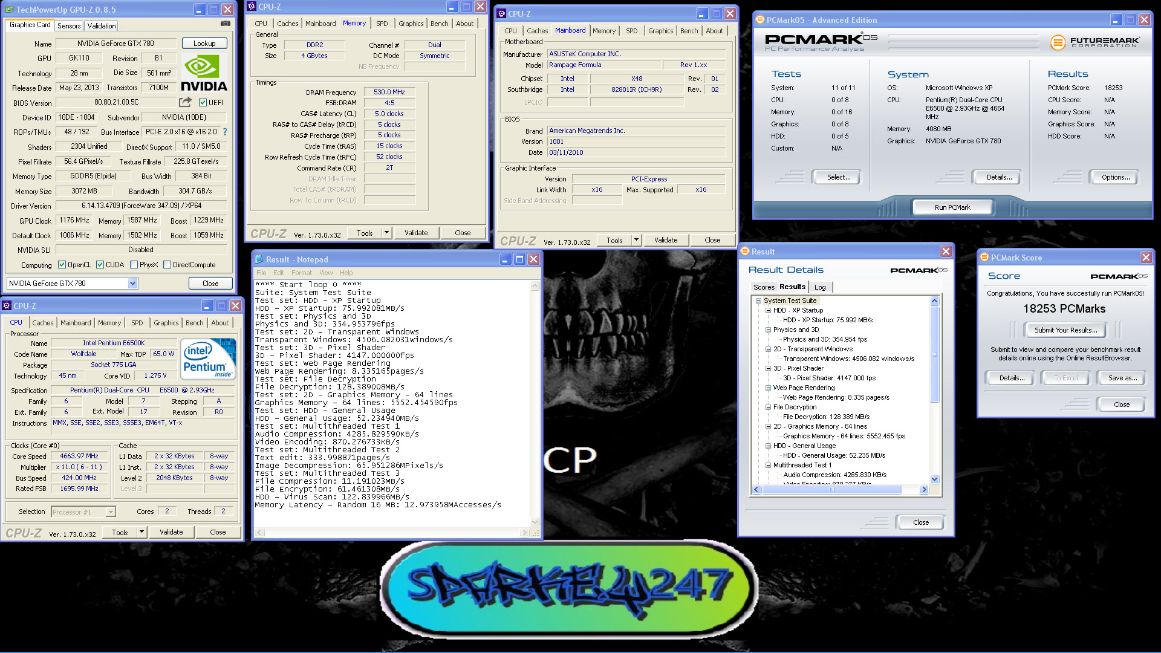The width and height of the screenshot is (1161, 653).
Task: Open the Notepad File menu
Action: [261, 273]
